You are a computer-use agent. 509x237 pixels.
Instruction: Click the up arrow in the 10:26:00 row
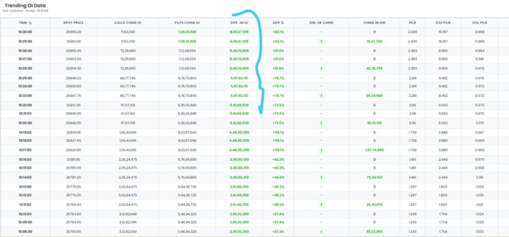pos(322,68)
